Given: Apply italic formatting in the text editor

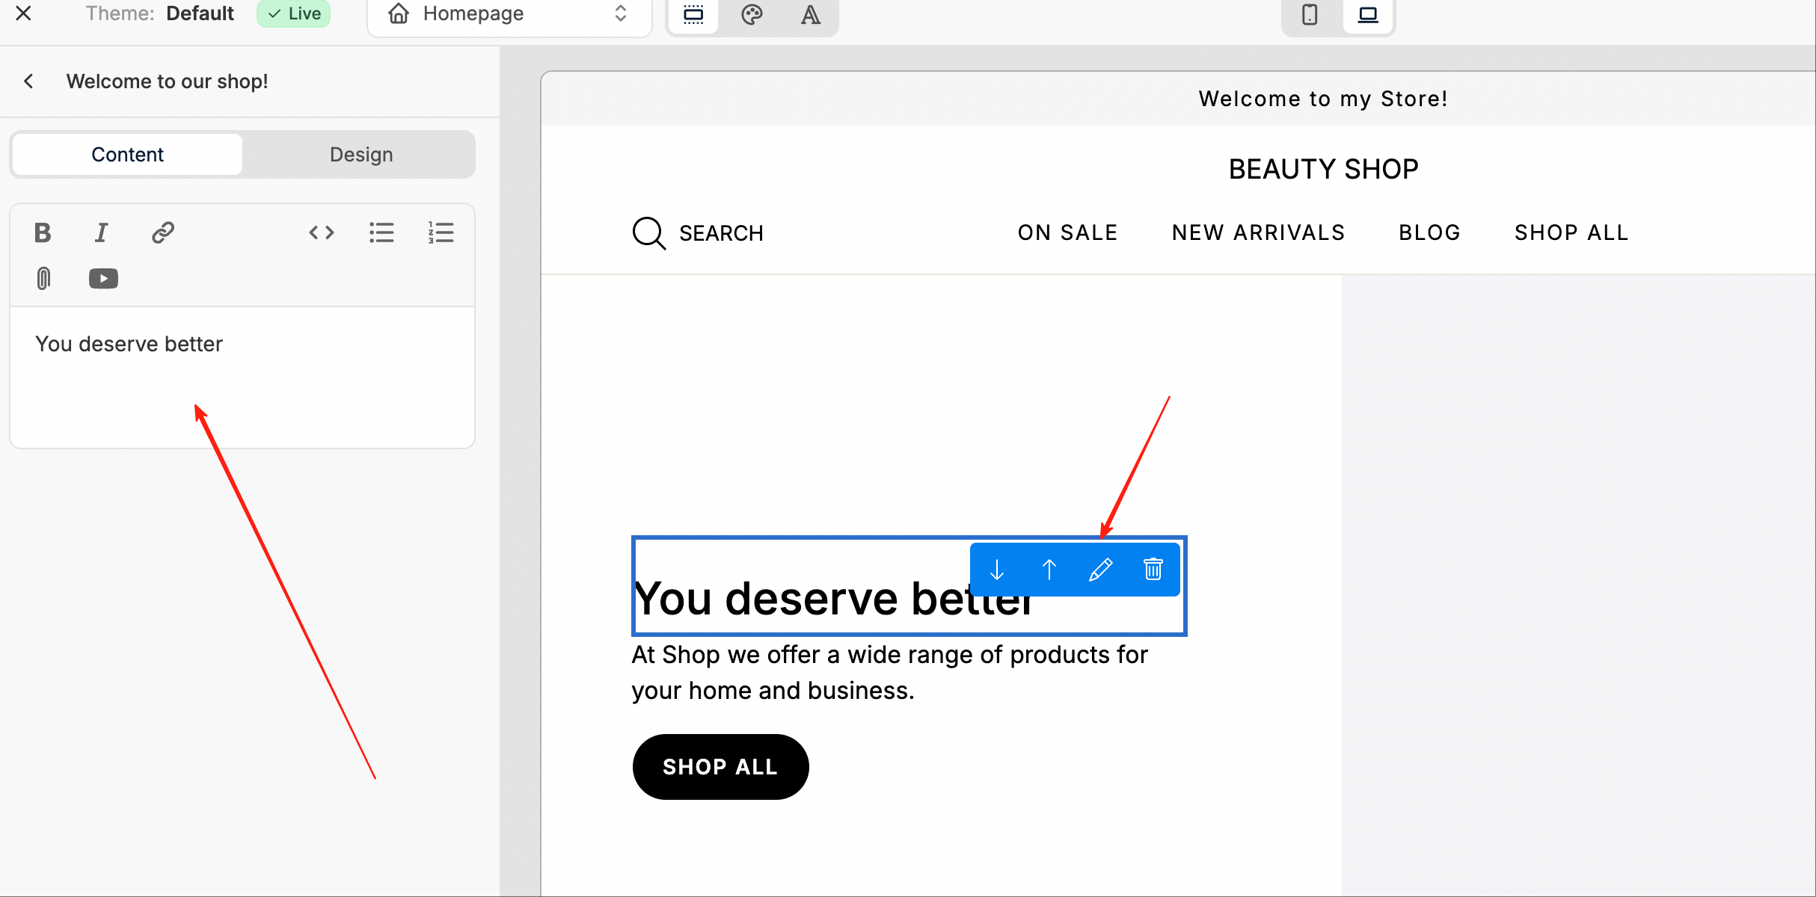Looking at the screenshot, I should (101, 232).
